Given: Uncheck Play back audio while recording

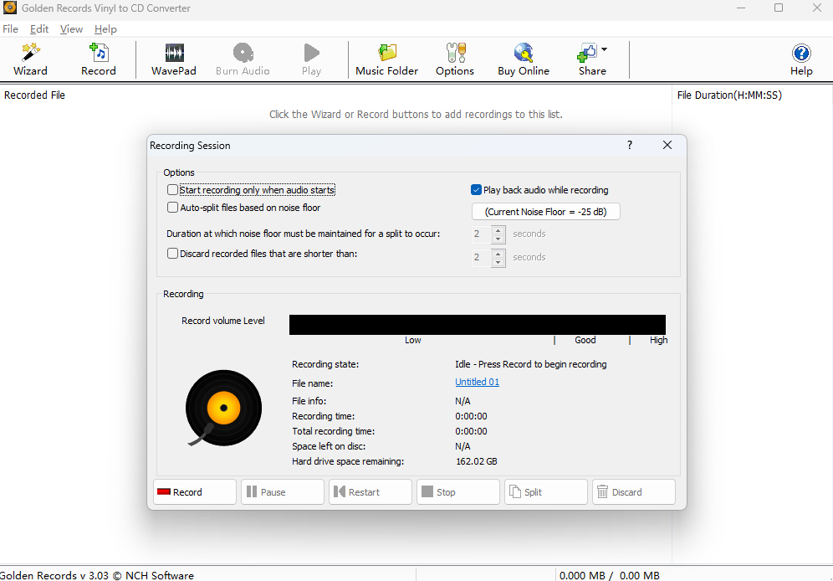Looking at the screenshot, I should point(477,190).
